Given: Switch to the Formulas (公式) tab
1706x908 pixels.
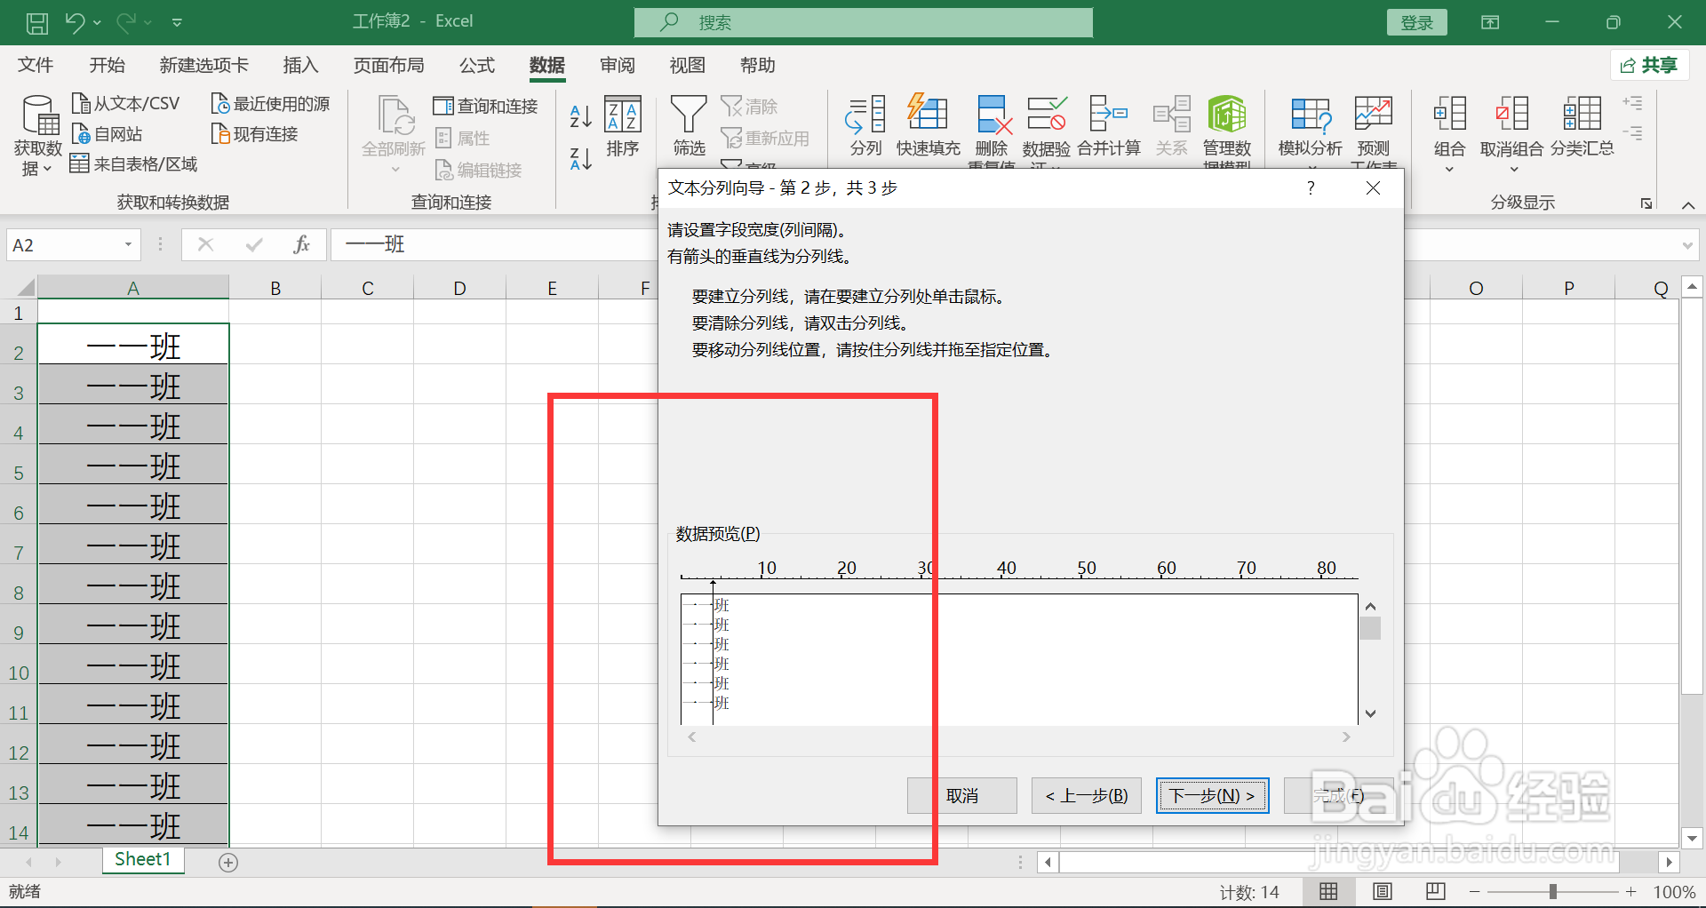Looking at the screenshot, I should pos(477,65).
